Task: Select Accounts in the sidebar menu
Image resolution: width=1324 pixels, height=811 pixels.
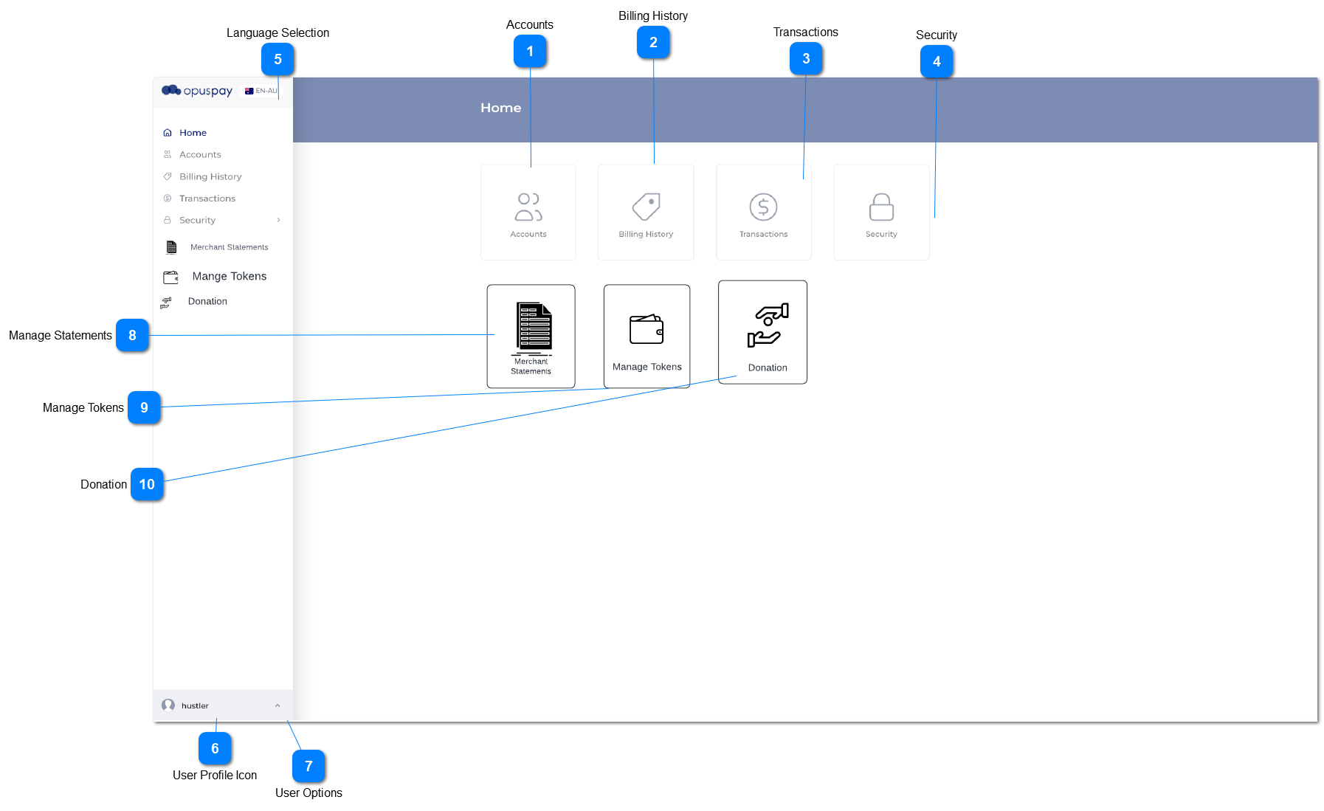Action: [x=200, y=154]
